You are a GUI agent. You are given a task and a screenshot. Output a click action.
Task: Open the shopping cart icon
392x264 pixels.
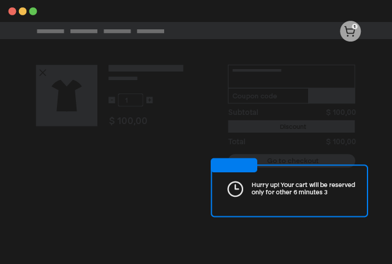(349, 32)
